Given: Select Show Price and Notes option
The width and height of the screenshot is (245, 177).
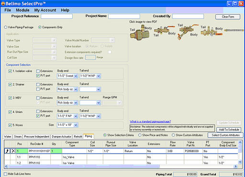Looking at the screenshot, I should [x=140, y=135].
